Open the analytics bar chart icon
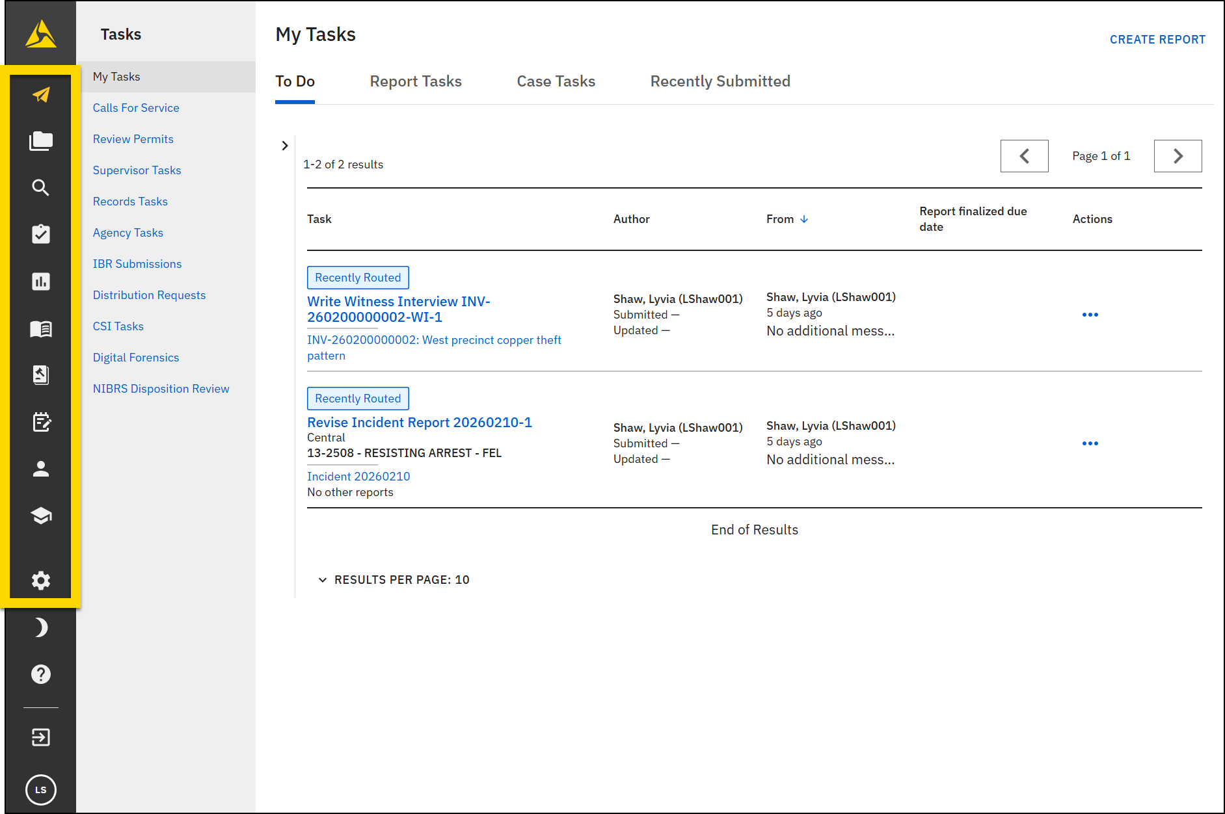Image resolution: width=1225 pixels, height=814 pixels. click(40, 281)
